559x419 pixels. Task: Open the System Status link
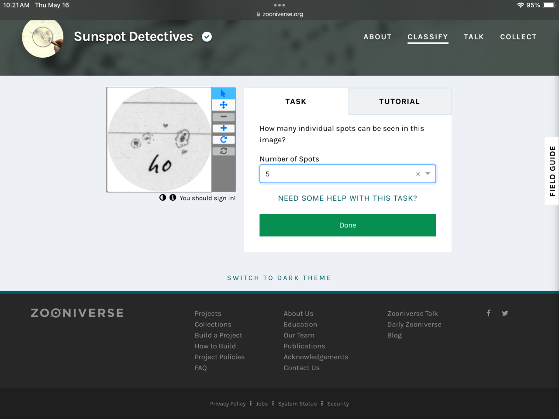(297, 404)
